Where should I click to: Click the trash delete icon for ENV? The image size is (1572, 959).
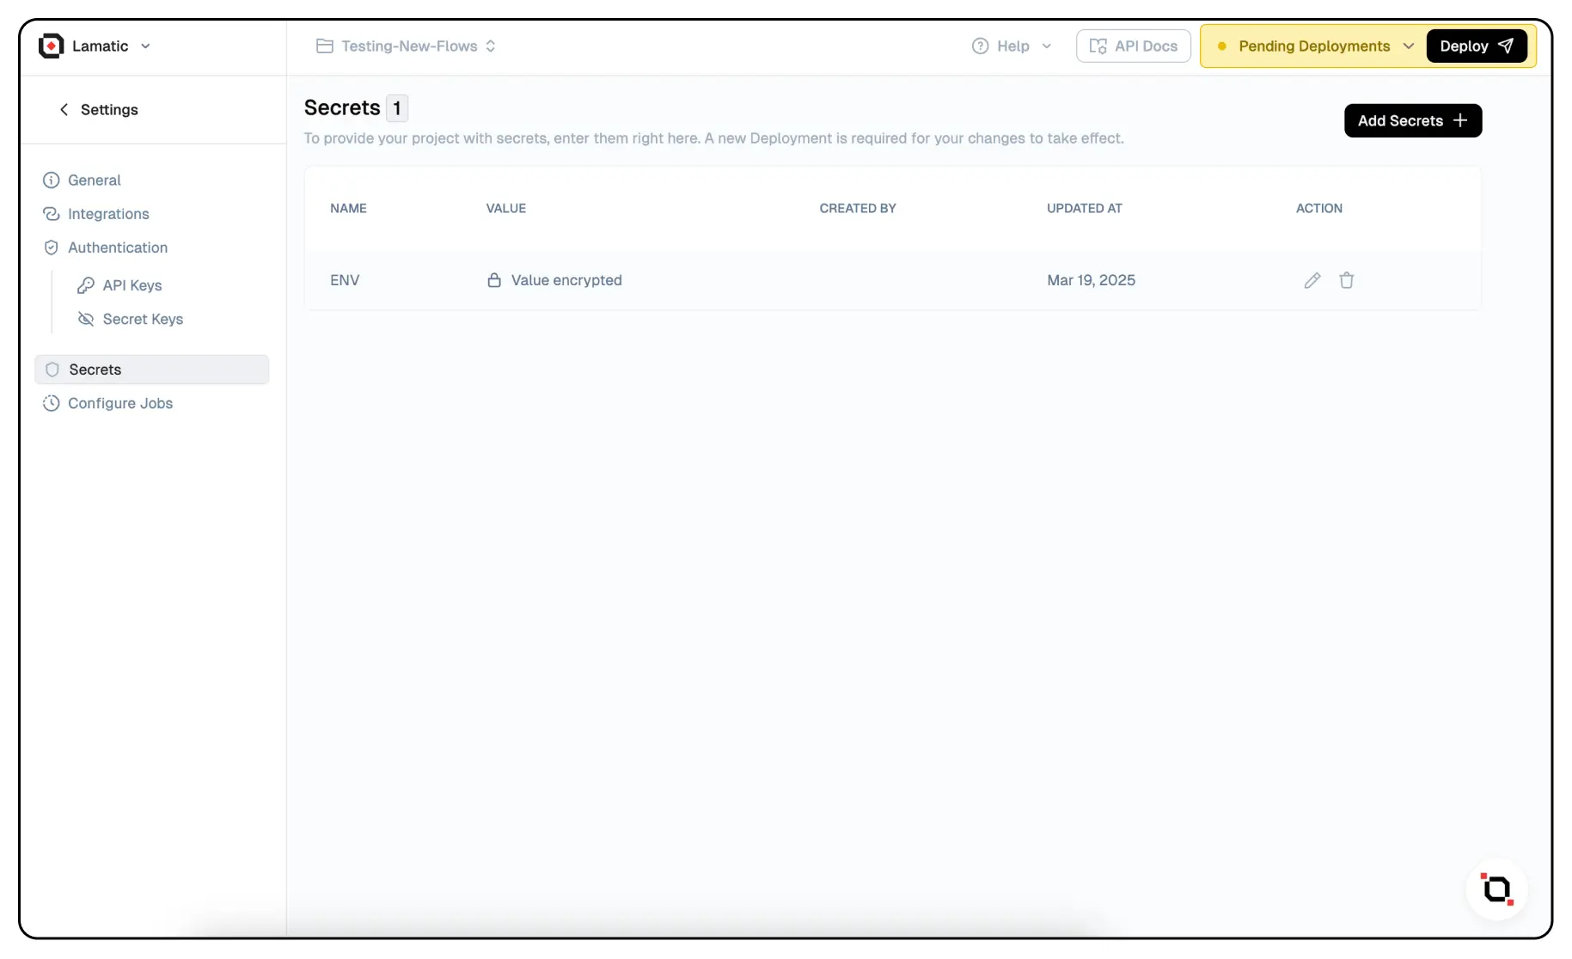[x=1346, y=280]
